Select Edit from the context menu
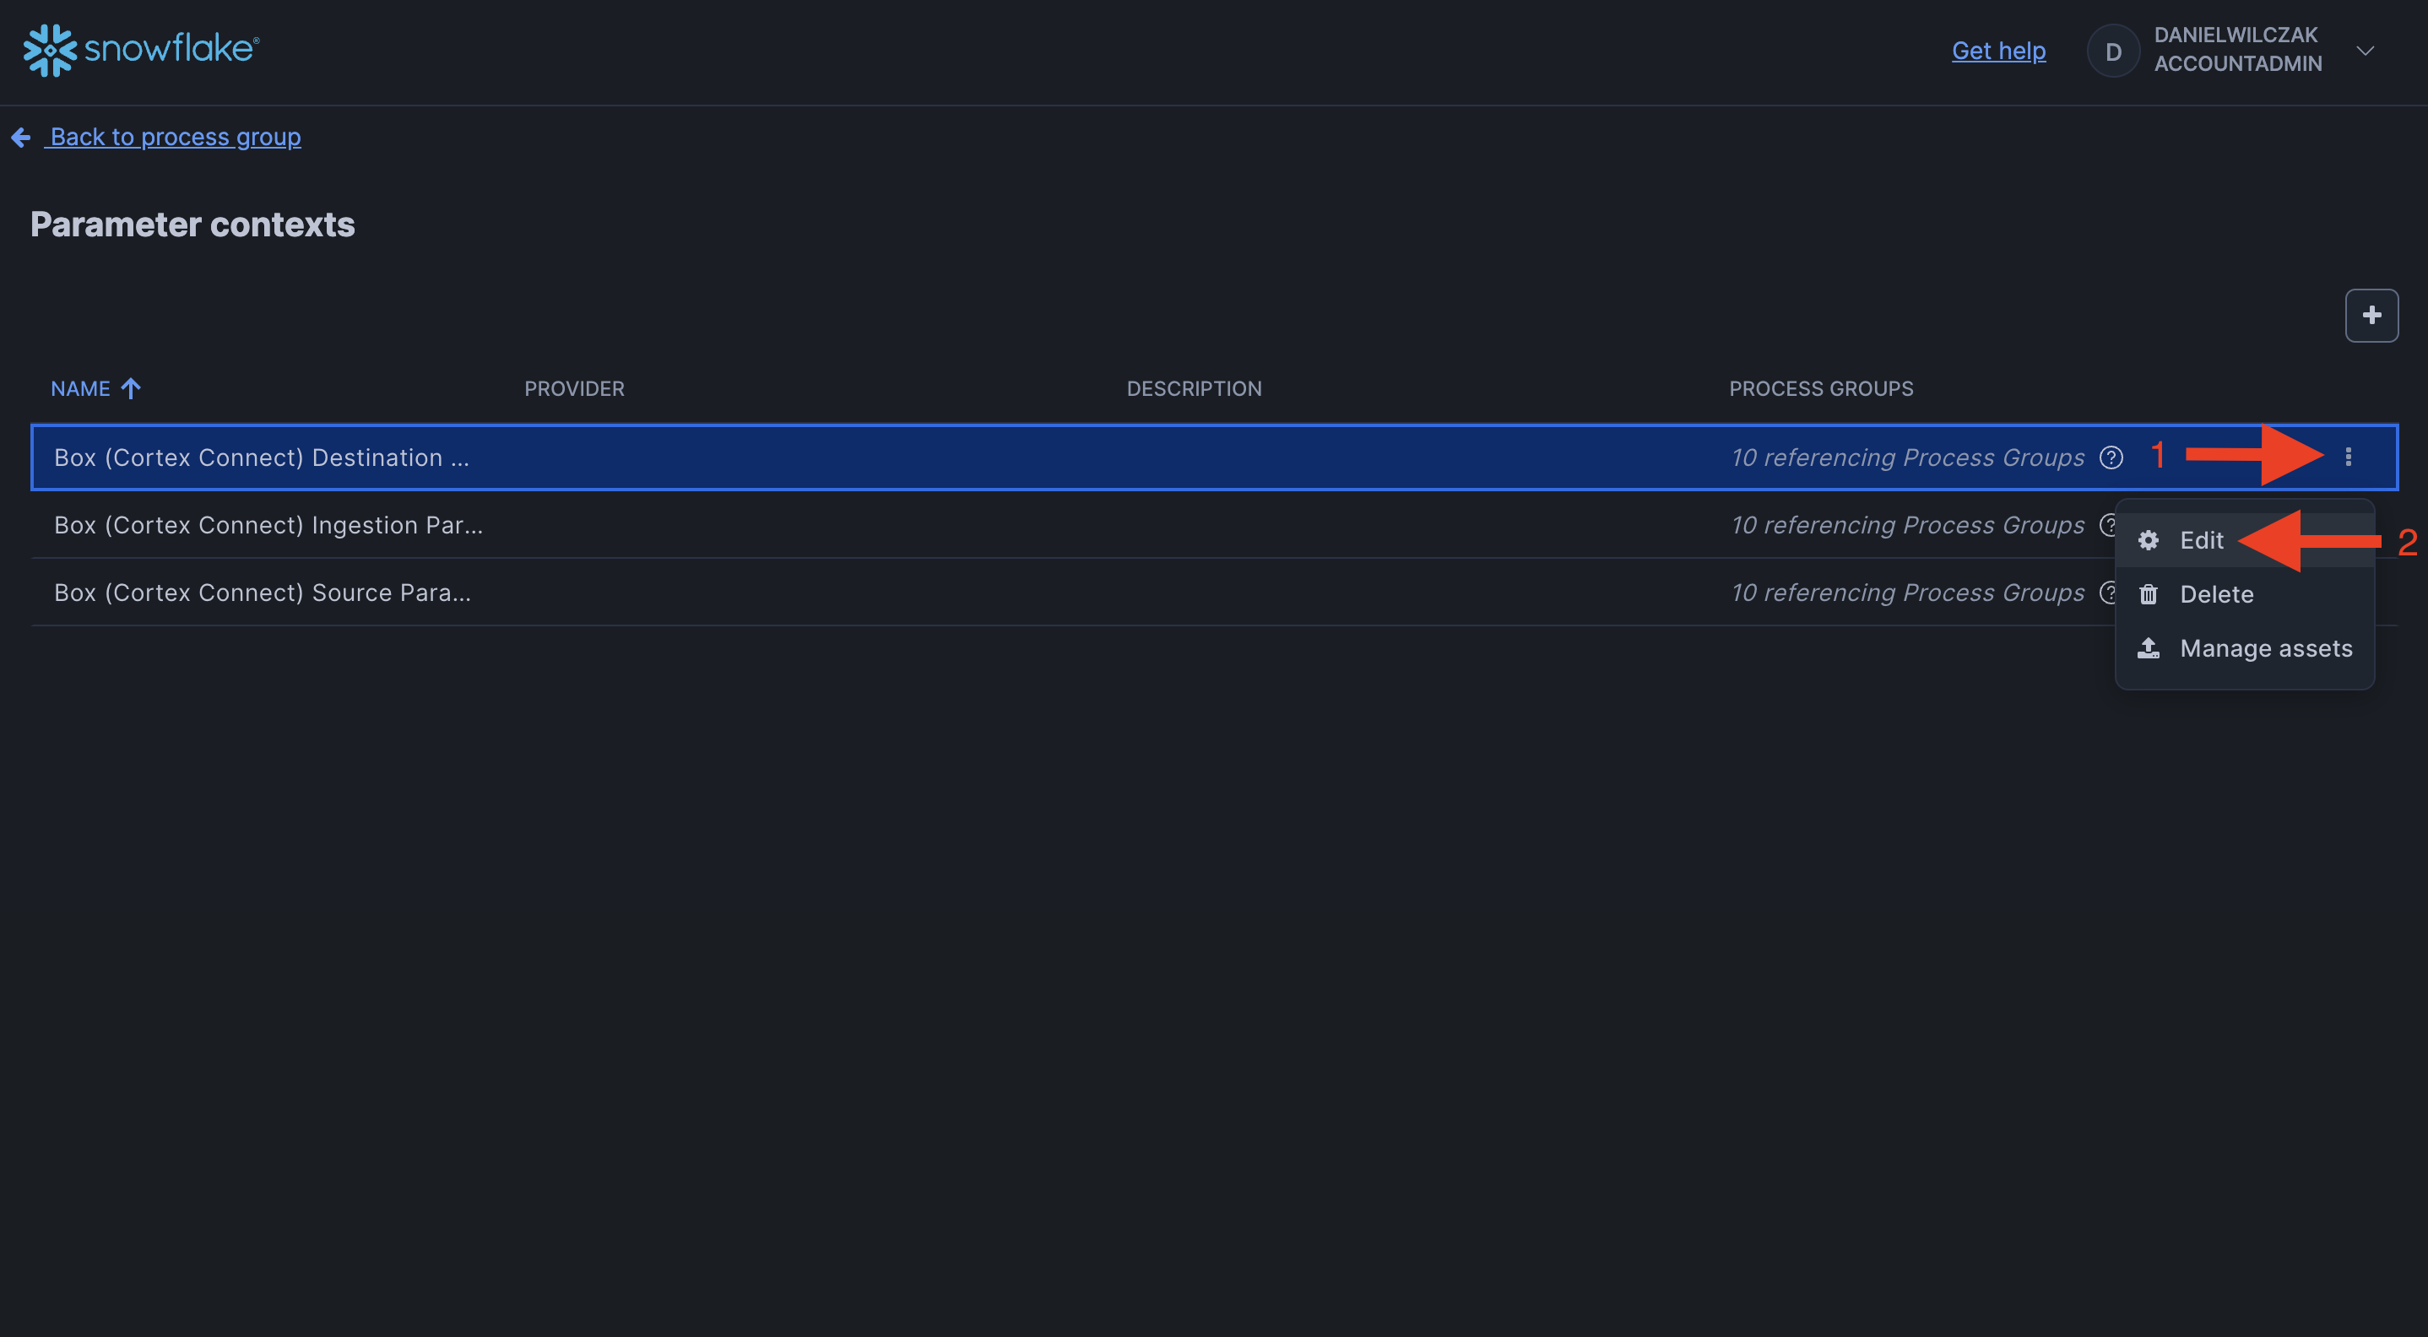Image resolution: width=2428 pixels, height=1337 pixels. point(2201,541)
